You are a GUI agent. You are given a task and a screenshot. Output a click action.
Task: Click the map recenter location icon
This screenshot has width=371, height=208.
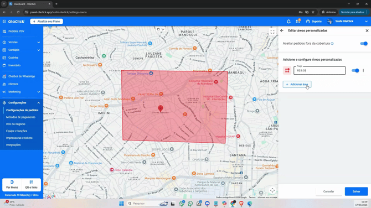pyautogui.click(x=272, y=190)
